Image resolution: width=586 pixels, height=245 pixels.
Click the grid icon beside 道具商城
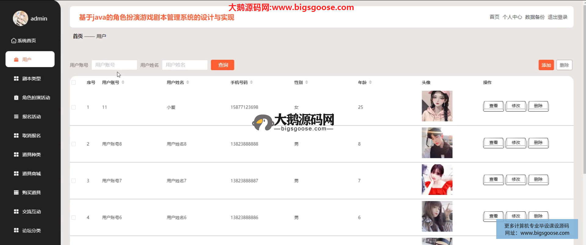tap(16, 173)
